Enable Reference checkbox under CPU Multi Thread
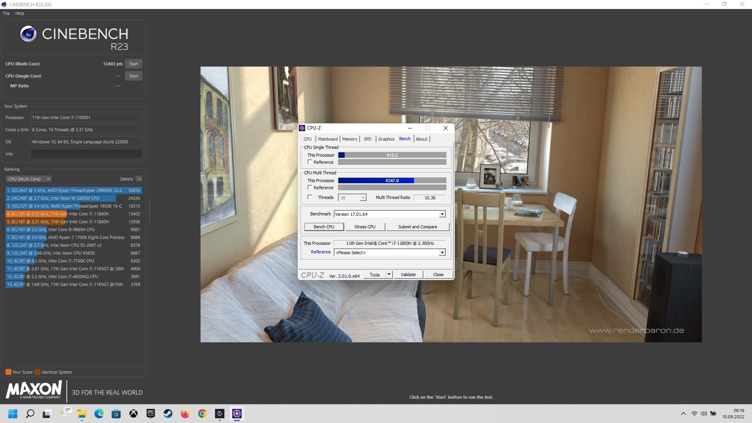The image size is (752, 423). coord(310,187)
